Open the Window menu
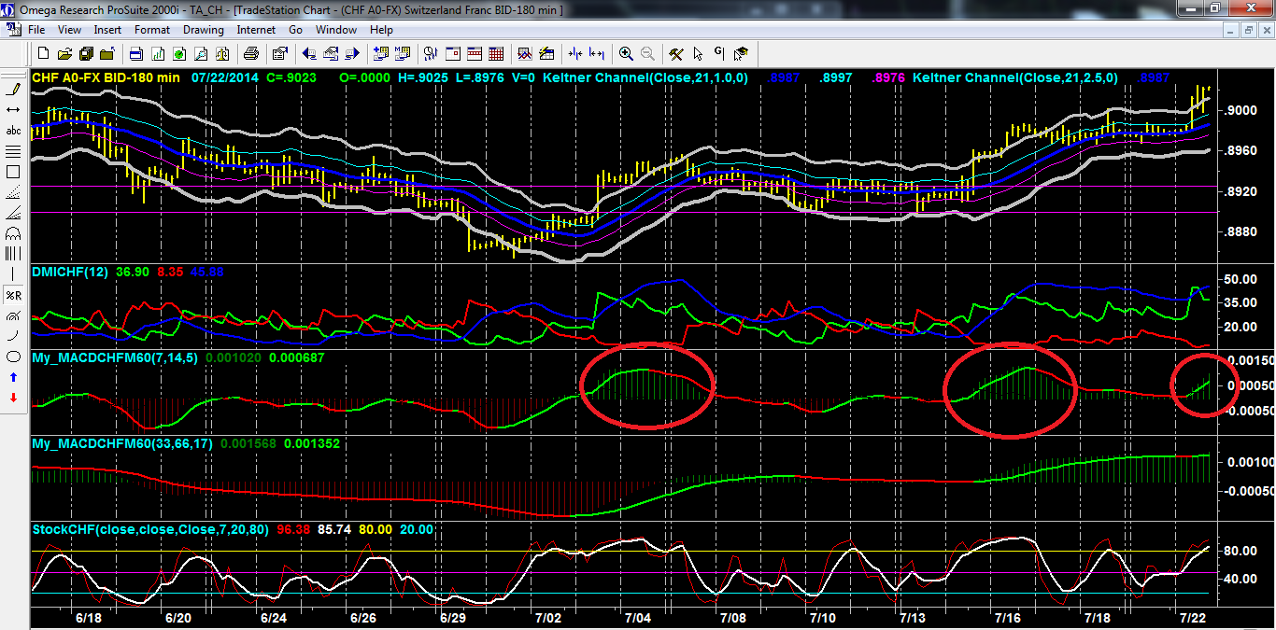This screenshot has height=630, width=1276. [x=335, y=30]
